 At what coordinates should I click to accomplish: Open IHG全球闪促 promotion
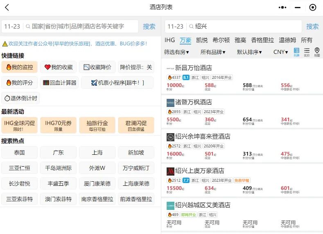tap(20, 125)
